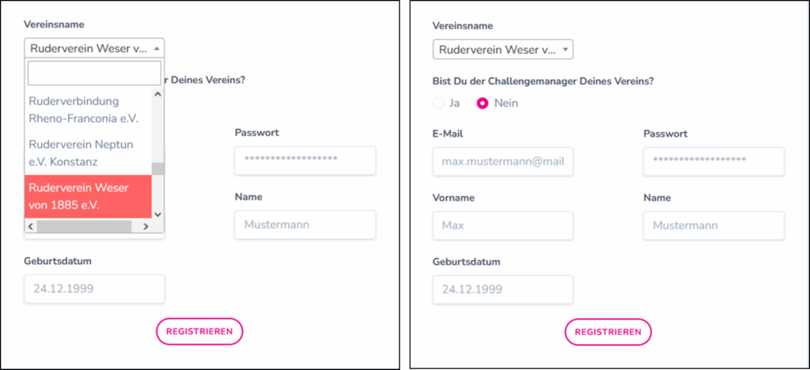Image resolution: width=810 pixels, height=370 pixels.
Task: Select the Nein radio button
Action: tap(483, 103)
